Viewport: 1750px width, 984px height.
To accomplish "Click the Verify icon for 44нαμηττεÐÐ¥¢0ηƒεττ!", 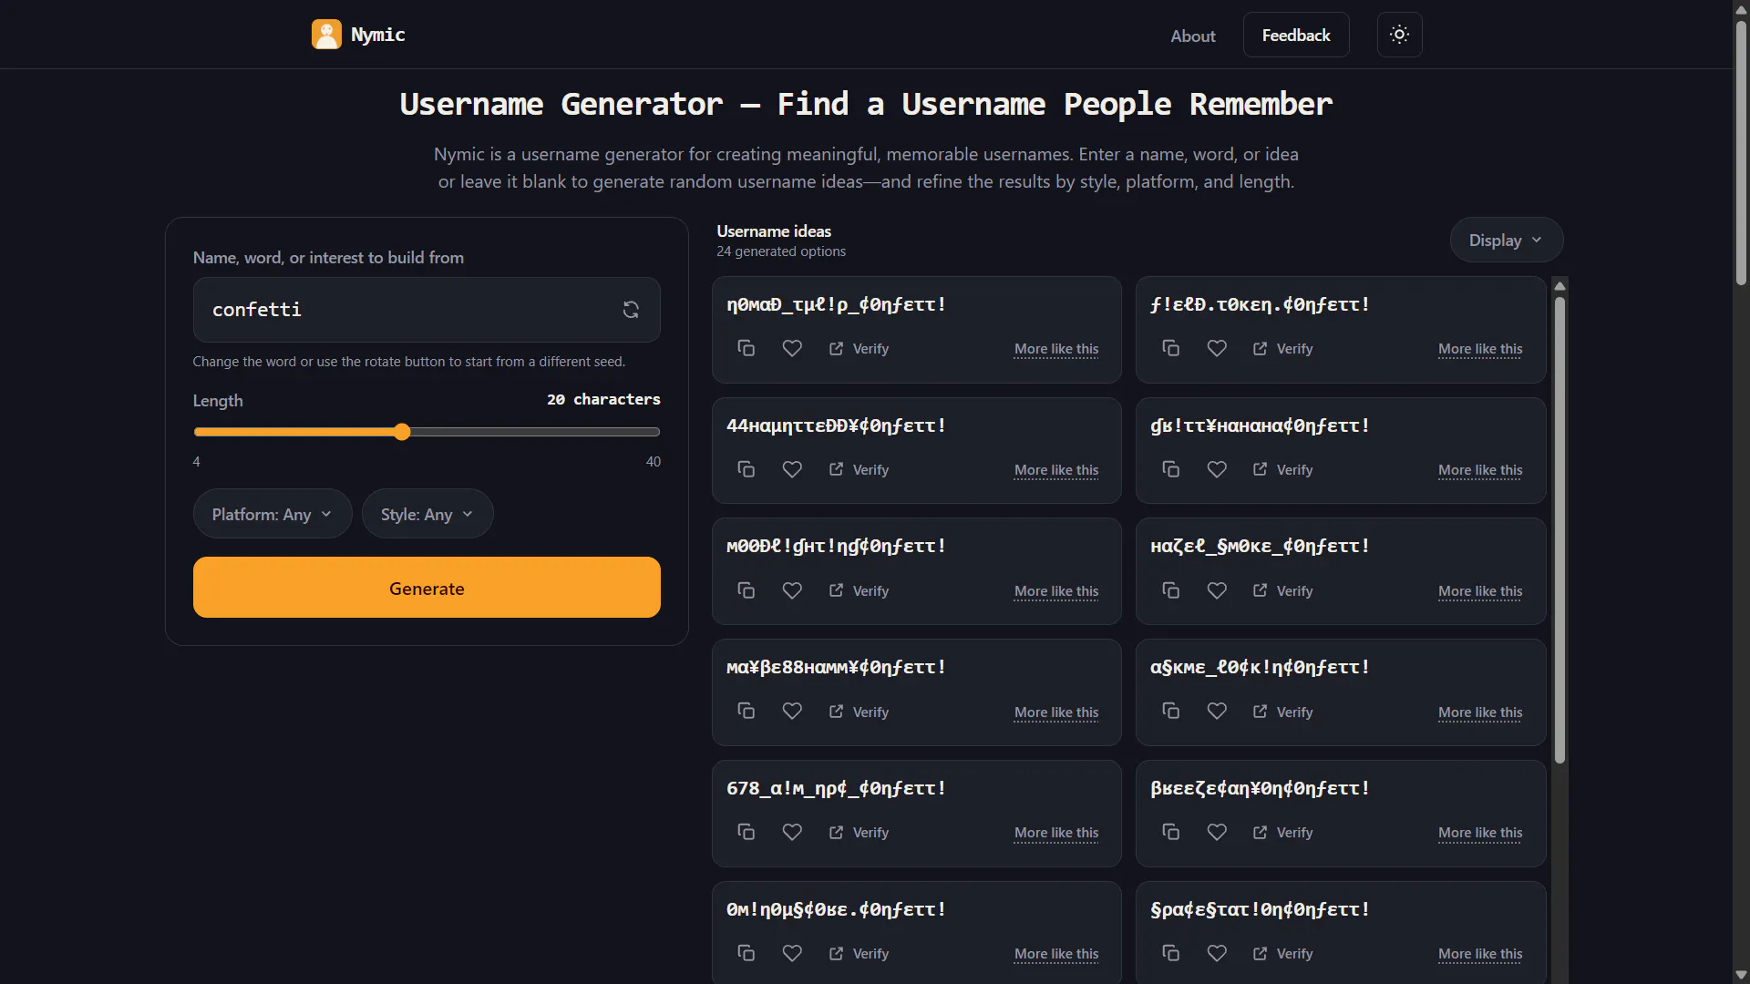I will (x=837, y=470).
